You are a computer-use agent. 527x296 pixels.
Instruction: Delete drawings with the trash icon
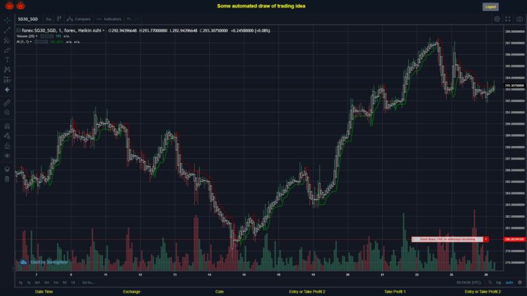click(7, 180)
